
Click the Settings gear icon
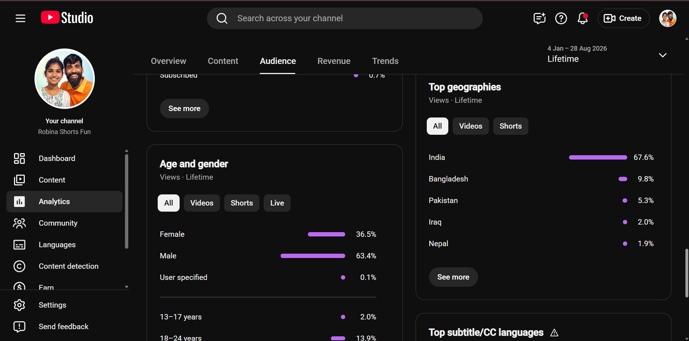[x=19, y=305]
